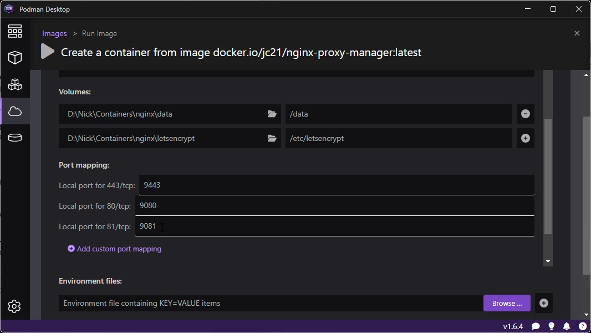Click Add custom port mapping link
The width and height of the screenshot is (591, 333).
[x=114, y=249]
